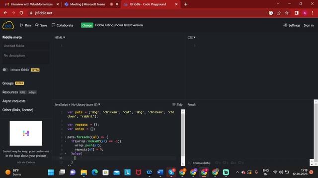Viewport: 318px width, 178px height.
Task: Click the URL tag next to Resources
Action: coord(23,92)
